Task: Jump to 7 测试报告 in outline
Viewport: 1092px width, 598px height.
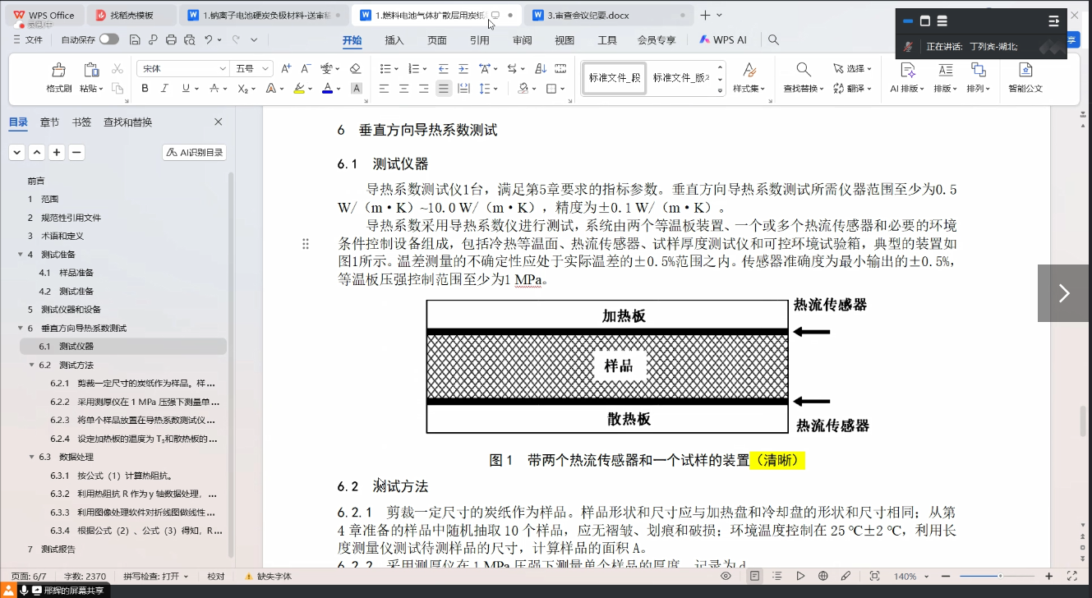Action: 58,549
